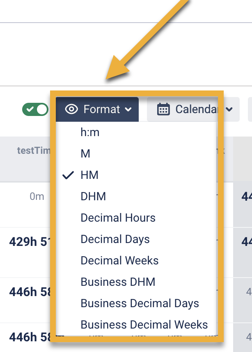Viewport: 252px width, 352px height.
Task: Choose the M format option
Action: [x=85, y=154]
